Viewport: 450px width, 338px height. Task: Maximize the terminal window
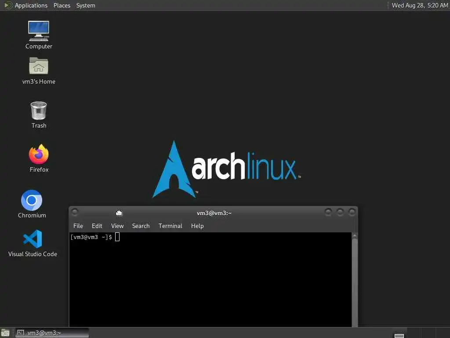click(340, 212)
